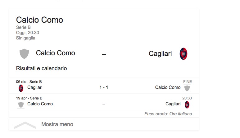Click Cagliari crest in the 06 dic match
Screen dimensions: 240x138
[x=21, y=88]
